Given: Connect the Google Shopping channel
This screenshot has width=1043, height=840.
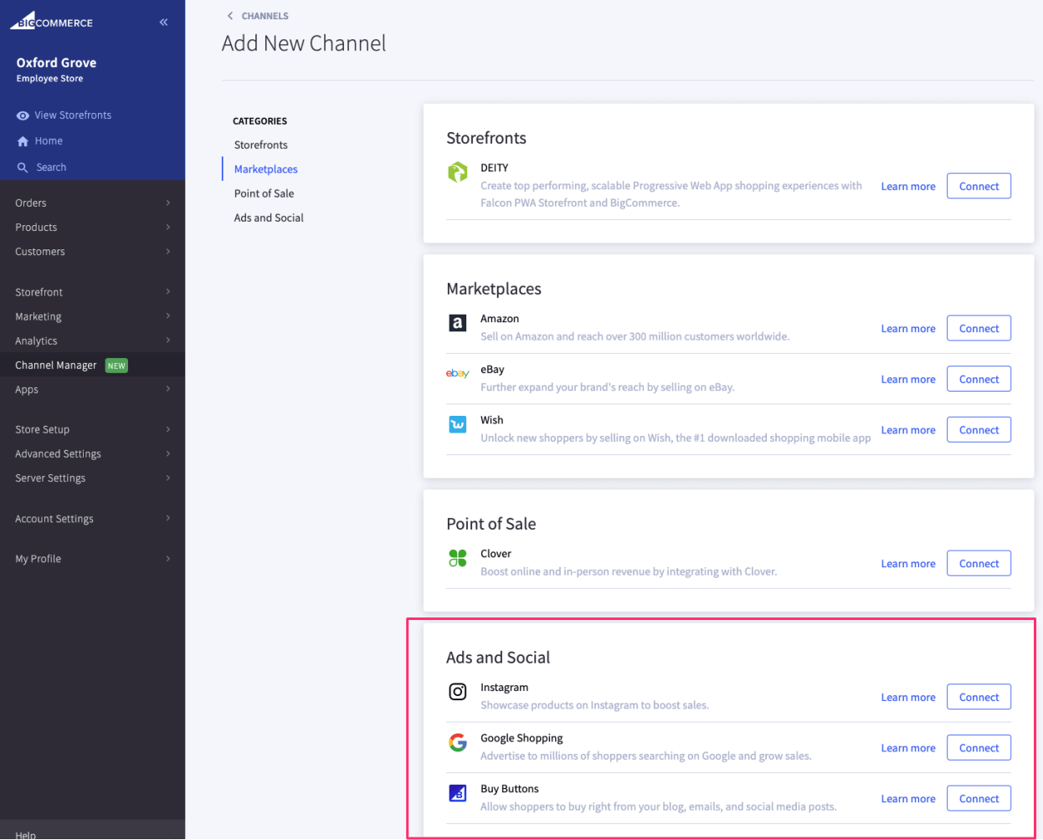Looking at the screenshot, I should (x=979, y=748).
